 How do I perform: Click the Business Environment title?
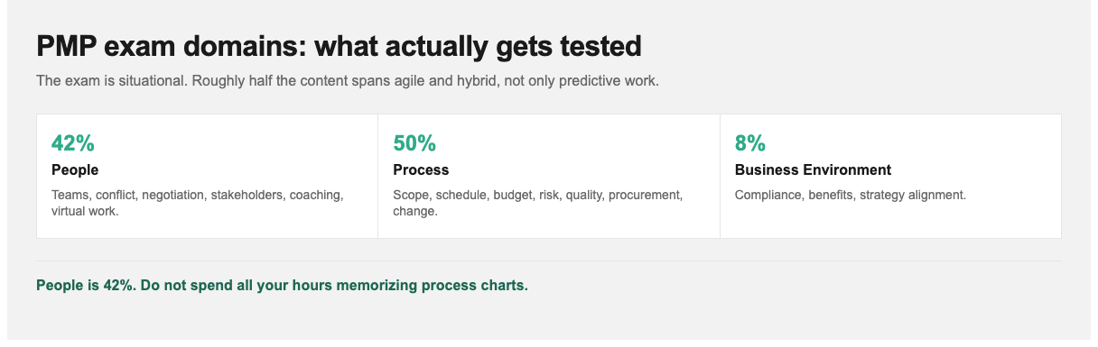[813, 169]
